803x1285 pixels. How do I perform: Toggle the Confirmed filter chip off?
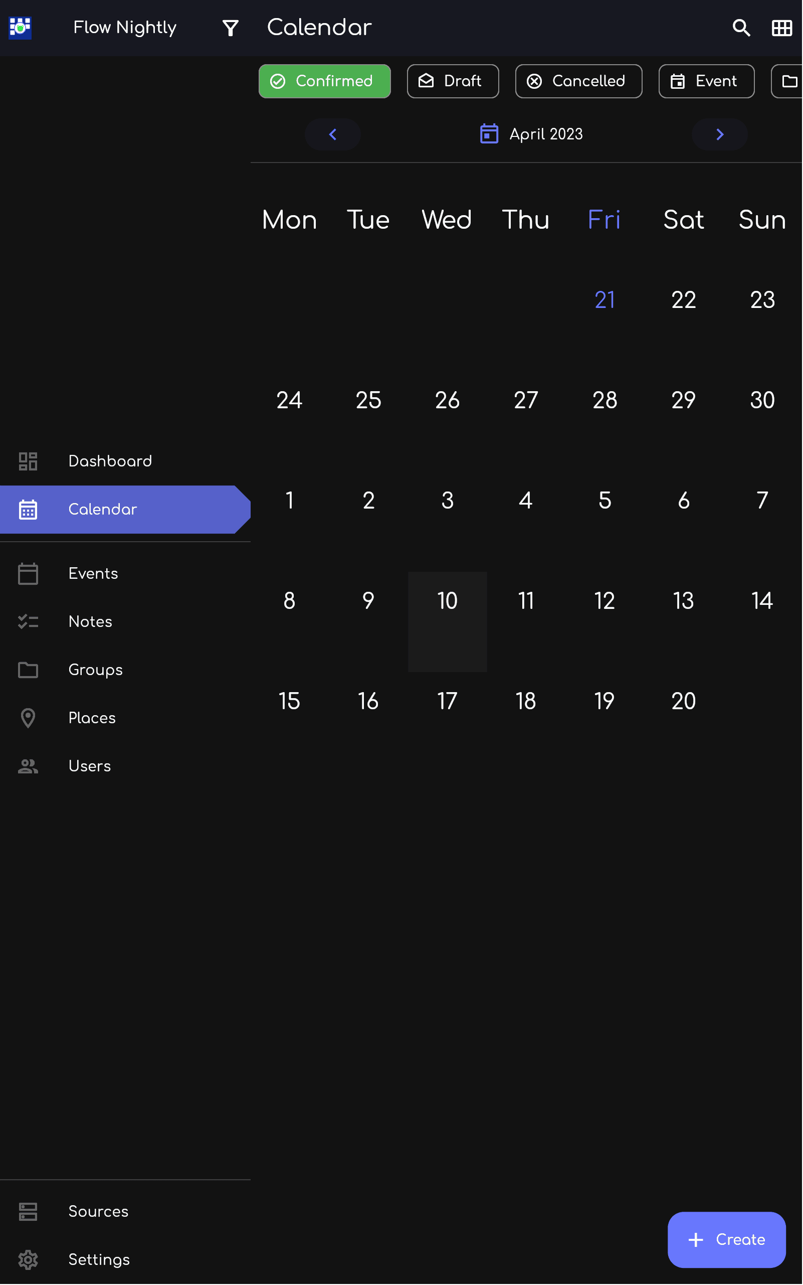[x=324, y=81]
